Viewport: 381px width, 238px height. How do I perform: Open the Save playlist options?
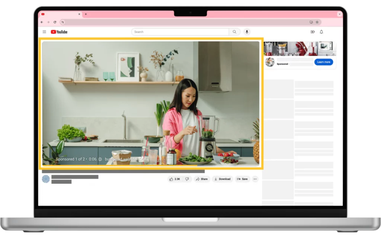[242, 179]
